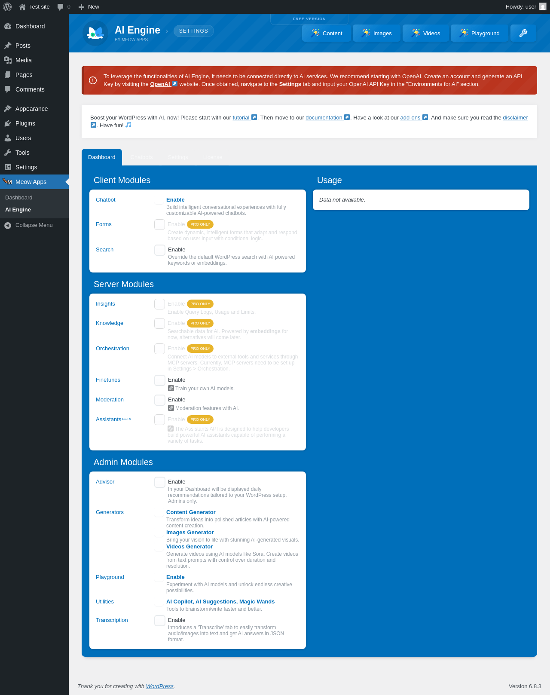Open the wrench settings button in header
Image resolution: width=550 pixels, height=695 pixels.
pyautogui.click(x=523, y=33)
